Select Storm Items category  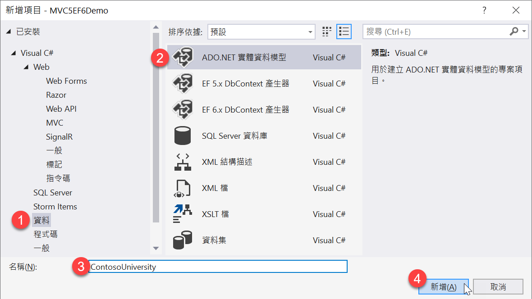(55, 206)
